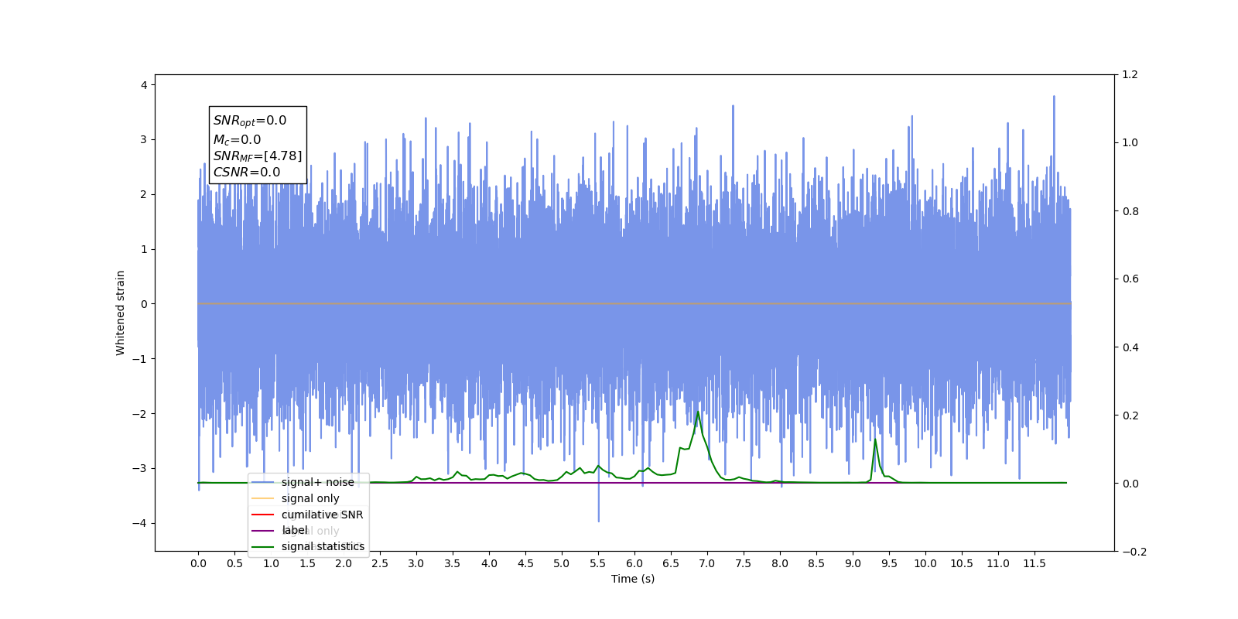Screen dimensions: 1238x619
Task: Click the 'Time (s)' x-axis label
Action: click(633, 579)
